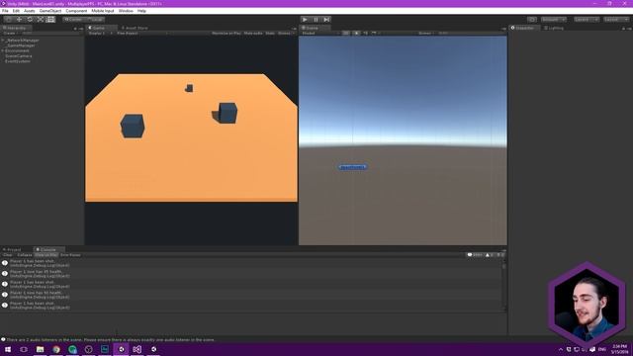Open the Shaded draw mode dropdown
The image size is (633, 356).
(319, 33)
